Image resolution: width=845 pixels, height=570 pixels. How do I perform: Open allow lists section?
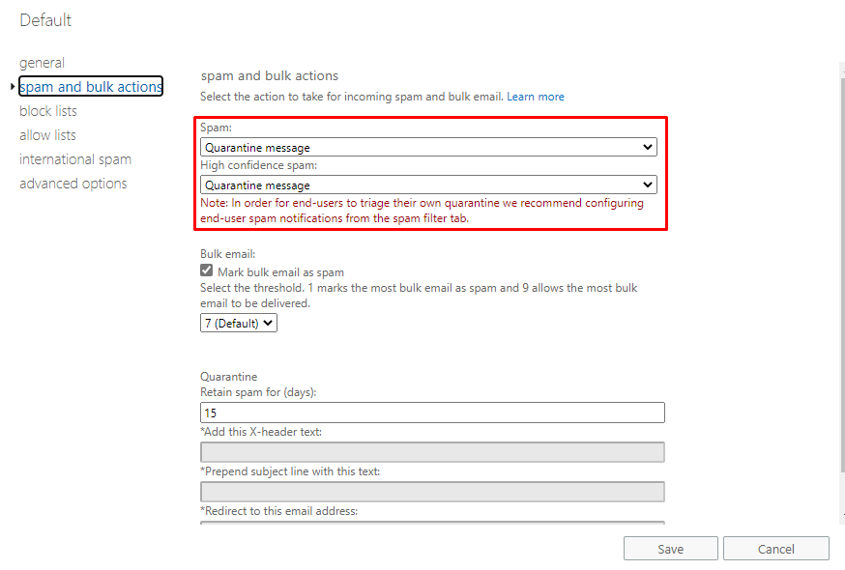click(47, 135)
